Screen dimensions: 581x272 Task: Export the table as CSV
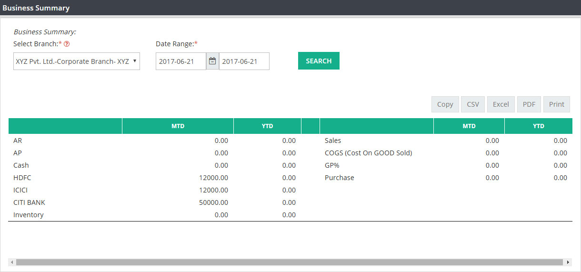(x=473, y=104)
